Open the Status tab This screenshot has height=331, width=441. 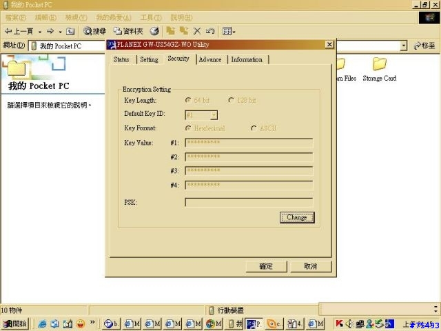pos(121,60)
